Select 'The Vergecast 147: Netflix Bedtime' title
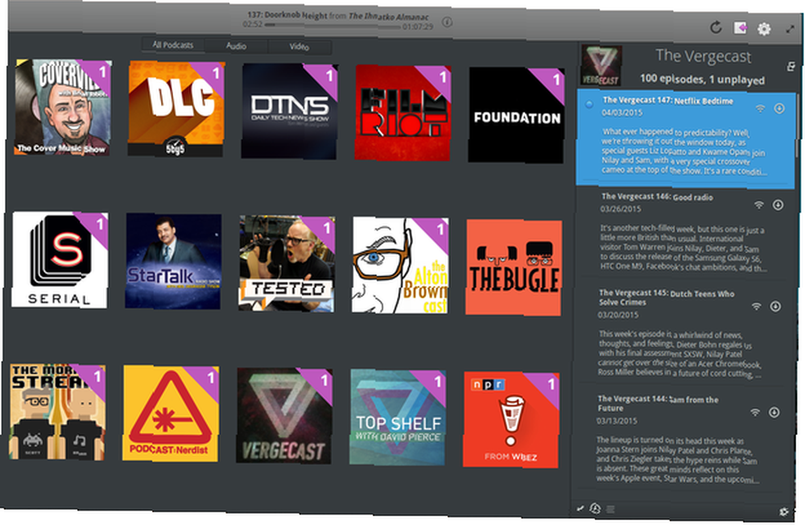 click(x=668, y=101)
